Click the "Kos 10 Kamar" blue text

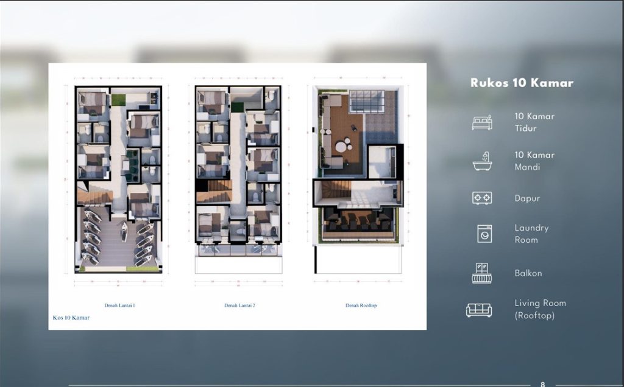coord(71,318)
